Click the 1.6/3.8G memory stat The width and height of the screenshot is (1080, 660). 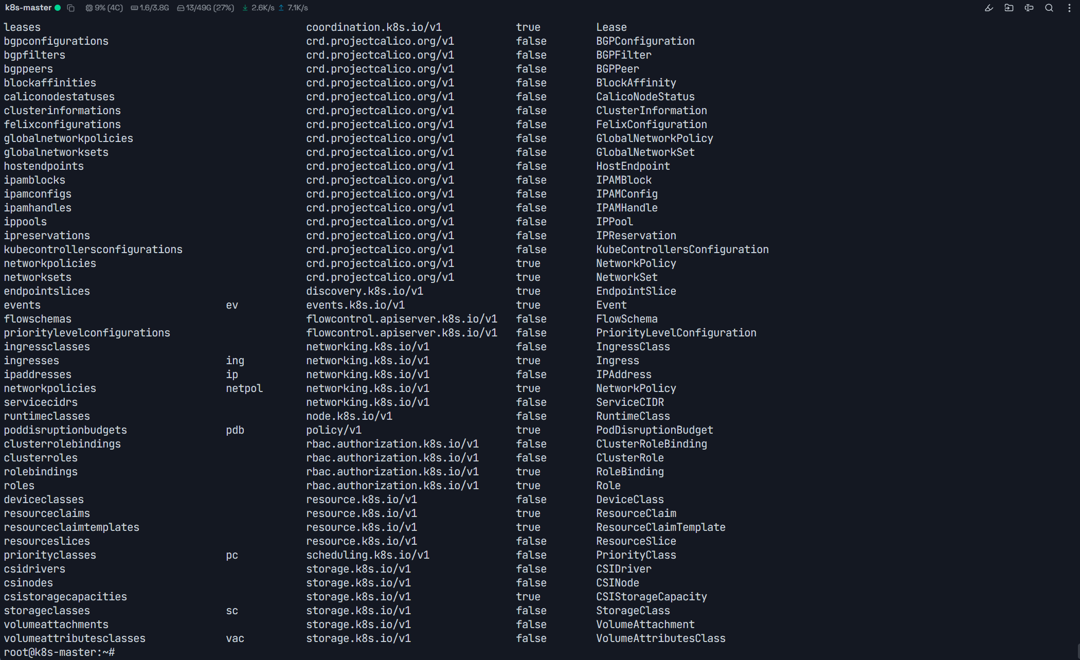click(x=154, y=8)
